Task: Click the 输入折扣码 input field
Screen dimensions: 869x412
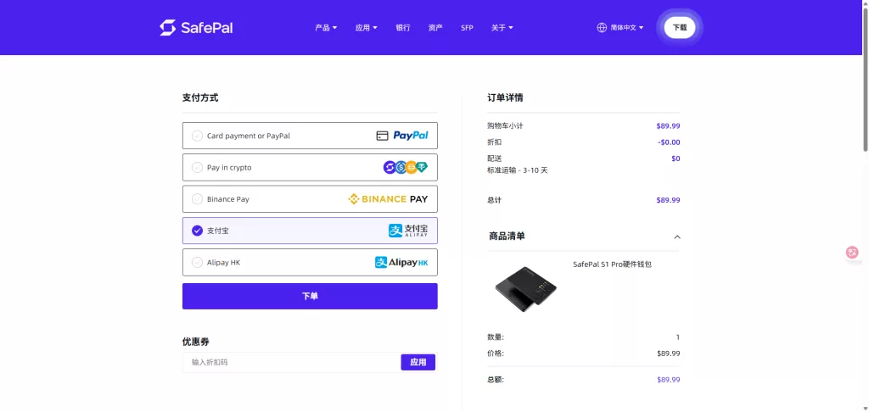Action: click(x=292, y=362)
